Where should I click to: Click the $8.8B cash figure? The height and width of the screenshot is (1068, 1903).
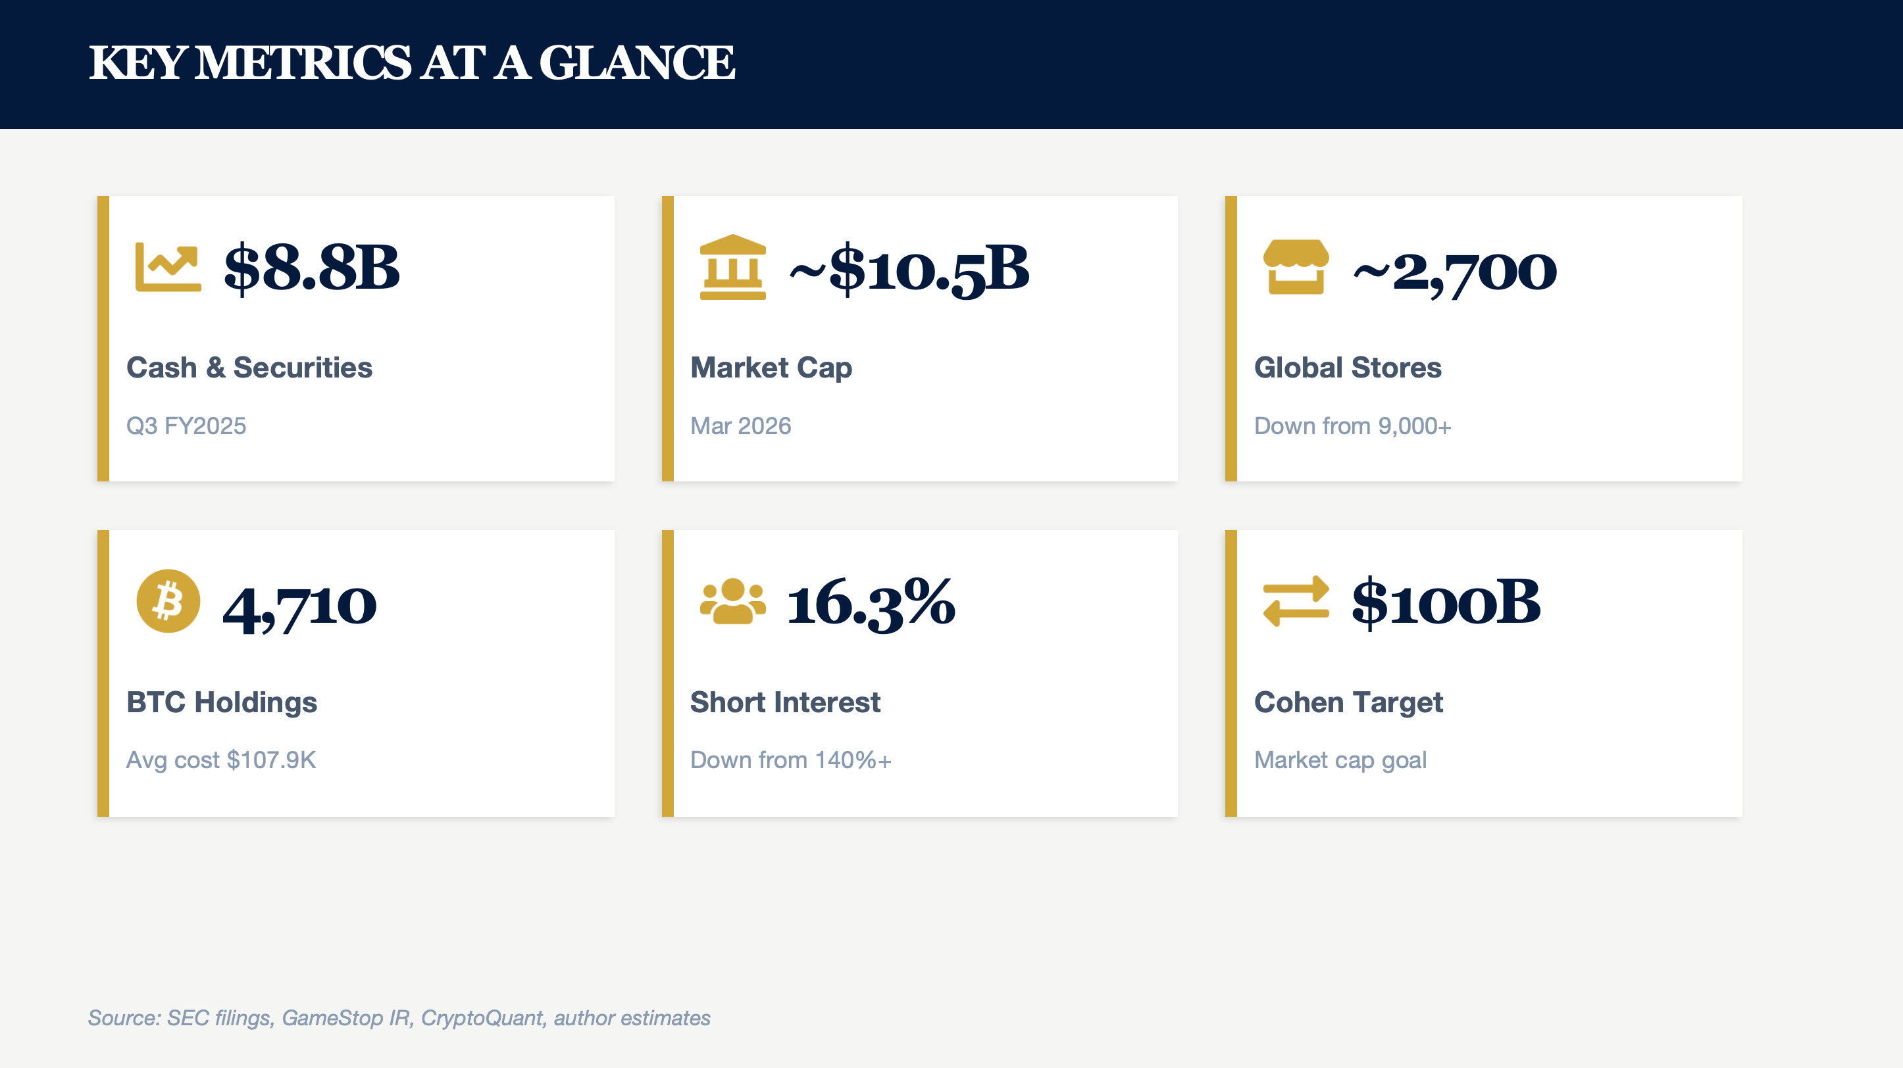pos(312,267)
